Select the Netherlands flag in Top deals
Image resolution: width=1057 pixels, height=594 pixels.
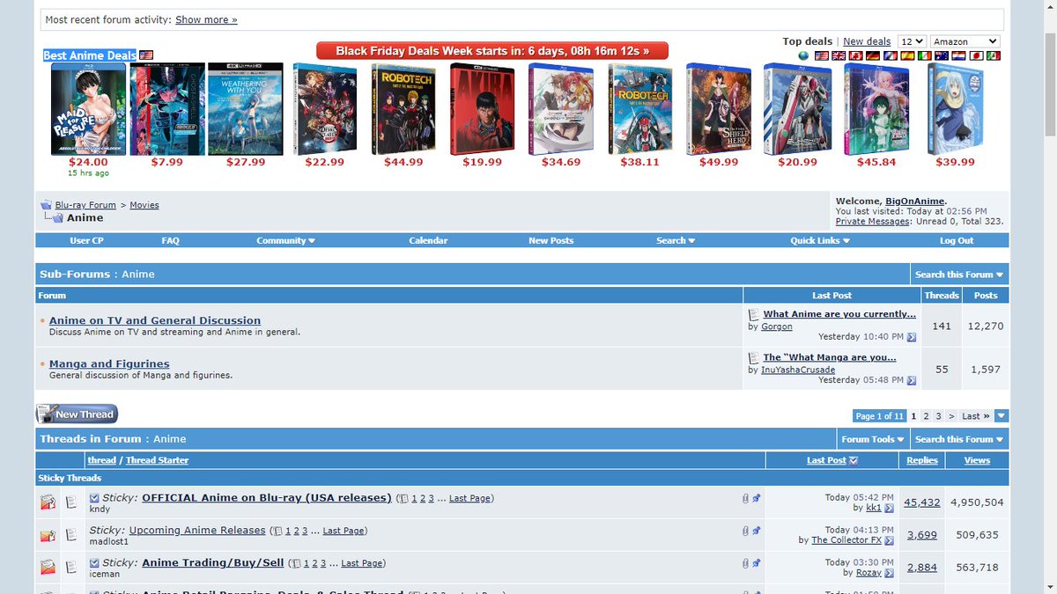point(958,55)
